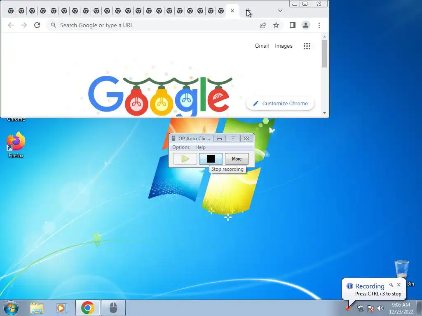
Task: Close the active Chrome tab
Action: [x=232, y=11]
